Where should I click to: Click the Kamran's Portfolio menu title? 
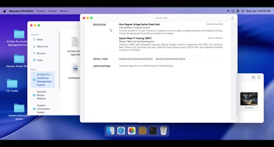pos(21,11)
